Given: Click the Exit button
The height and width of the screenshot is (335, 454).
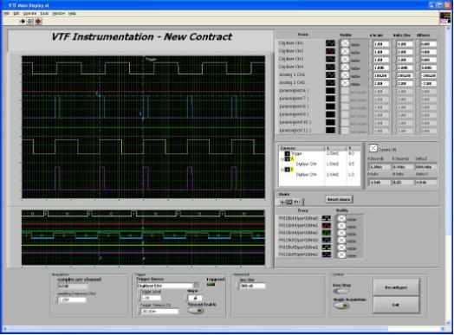Looking at the screenshot, I should (x=396, y=305).
